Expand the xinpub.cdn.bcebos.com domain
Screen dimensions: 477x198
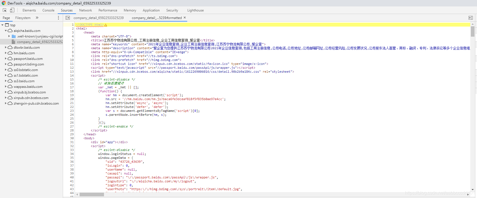pyautogui.click(x=6, y=98)
